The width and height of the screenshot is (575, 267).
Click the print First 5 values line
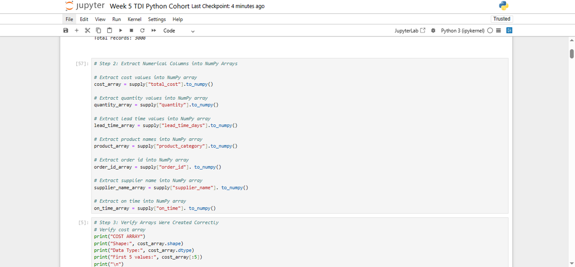tap(148, 257)
